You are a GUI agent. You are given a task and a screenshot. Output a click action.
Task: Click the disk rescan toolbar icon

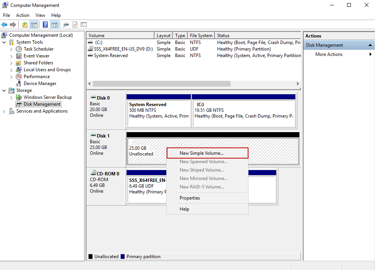[x=66, y=25]
